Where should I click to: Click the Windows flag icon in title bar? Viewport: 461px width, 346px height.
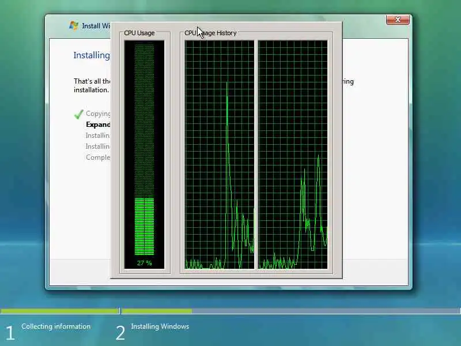[x=74, y=25]
